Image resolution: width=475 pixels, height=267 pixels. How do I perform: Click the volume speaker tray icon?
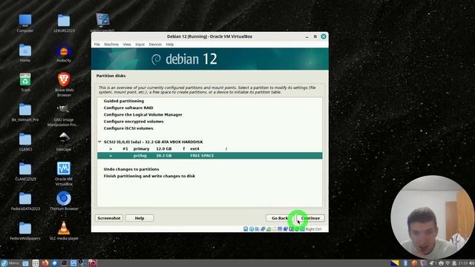(x=472, y=263)
